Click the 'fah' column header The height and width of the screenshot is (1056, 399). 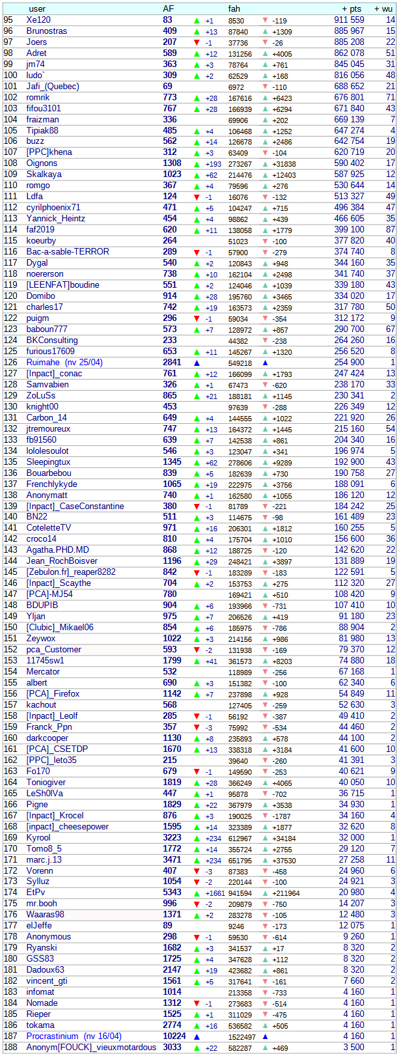pos(234,8)
